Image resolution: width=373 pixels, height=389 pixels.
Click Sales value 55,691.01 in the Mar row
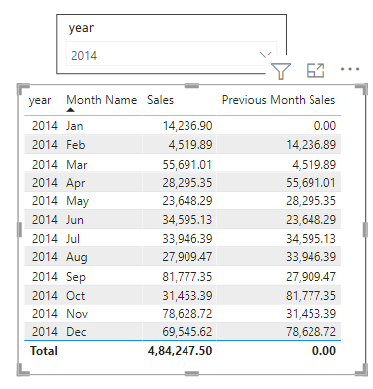coord(187,165)
